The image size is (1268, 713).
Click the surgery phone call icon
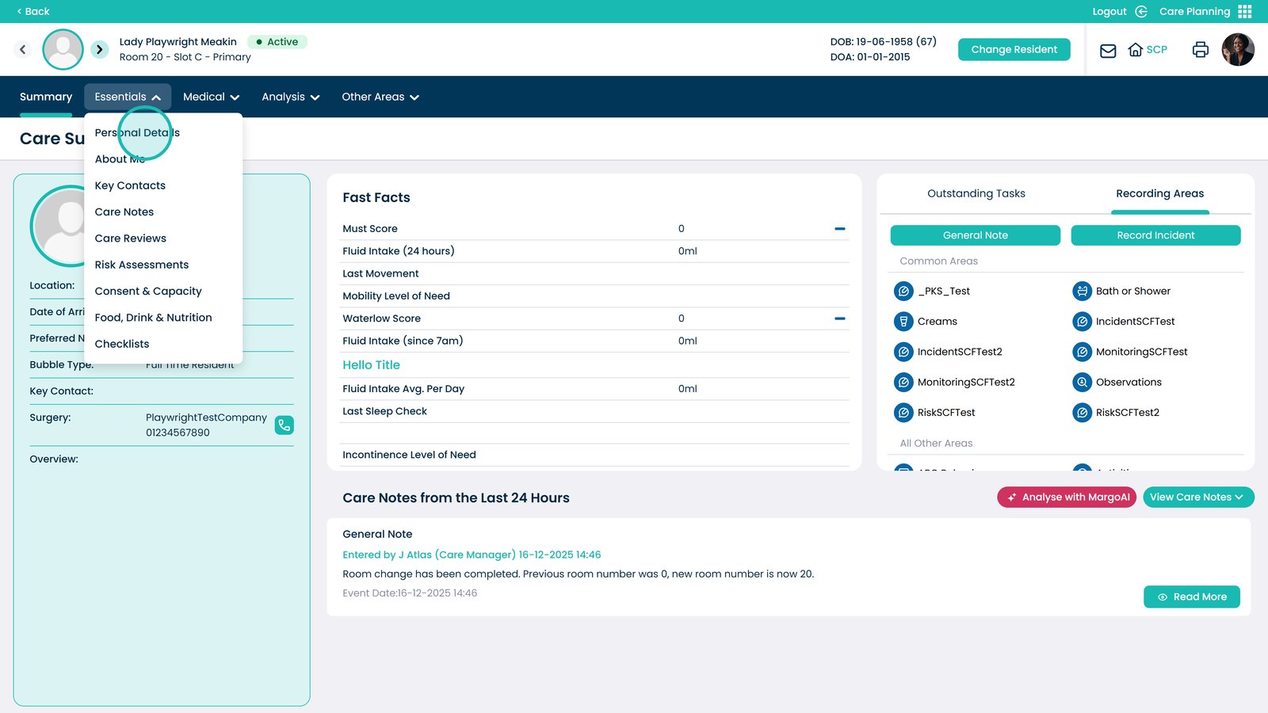[x=284, y=425]
